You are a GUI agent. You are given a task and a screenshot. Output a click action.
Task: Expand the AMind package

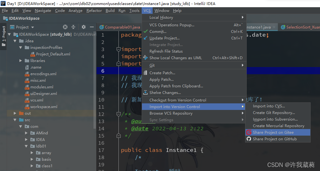(x=26, y=133)
